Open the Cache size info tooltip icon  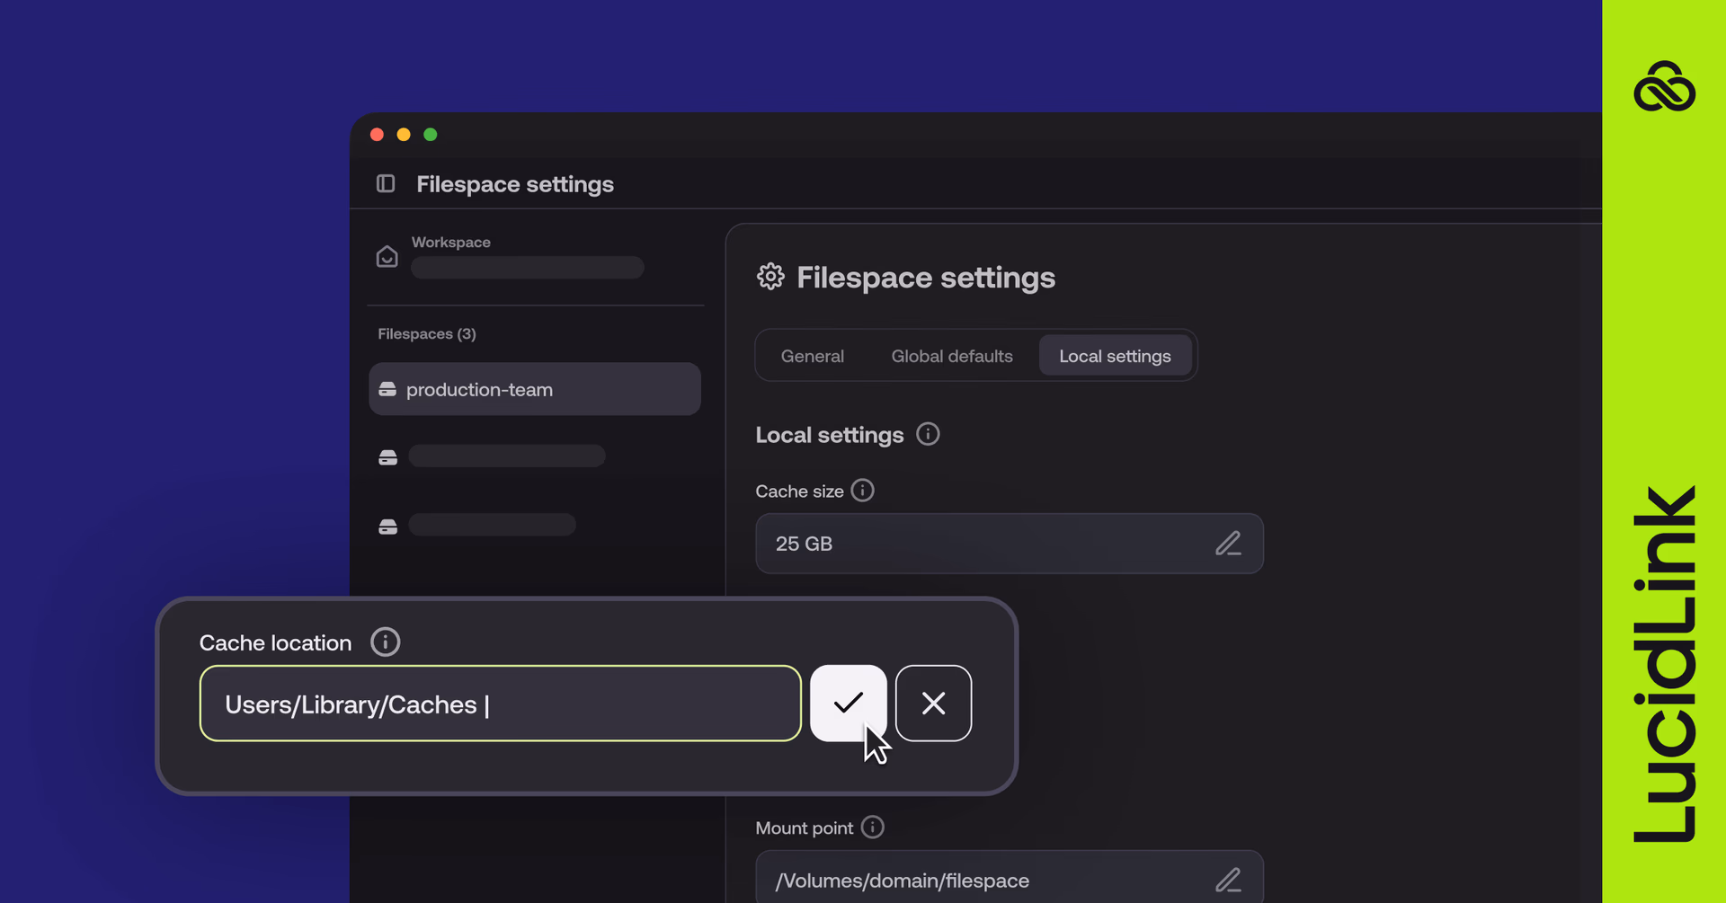click(862, 491)
